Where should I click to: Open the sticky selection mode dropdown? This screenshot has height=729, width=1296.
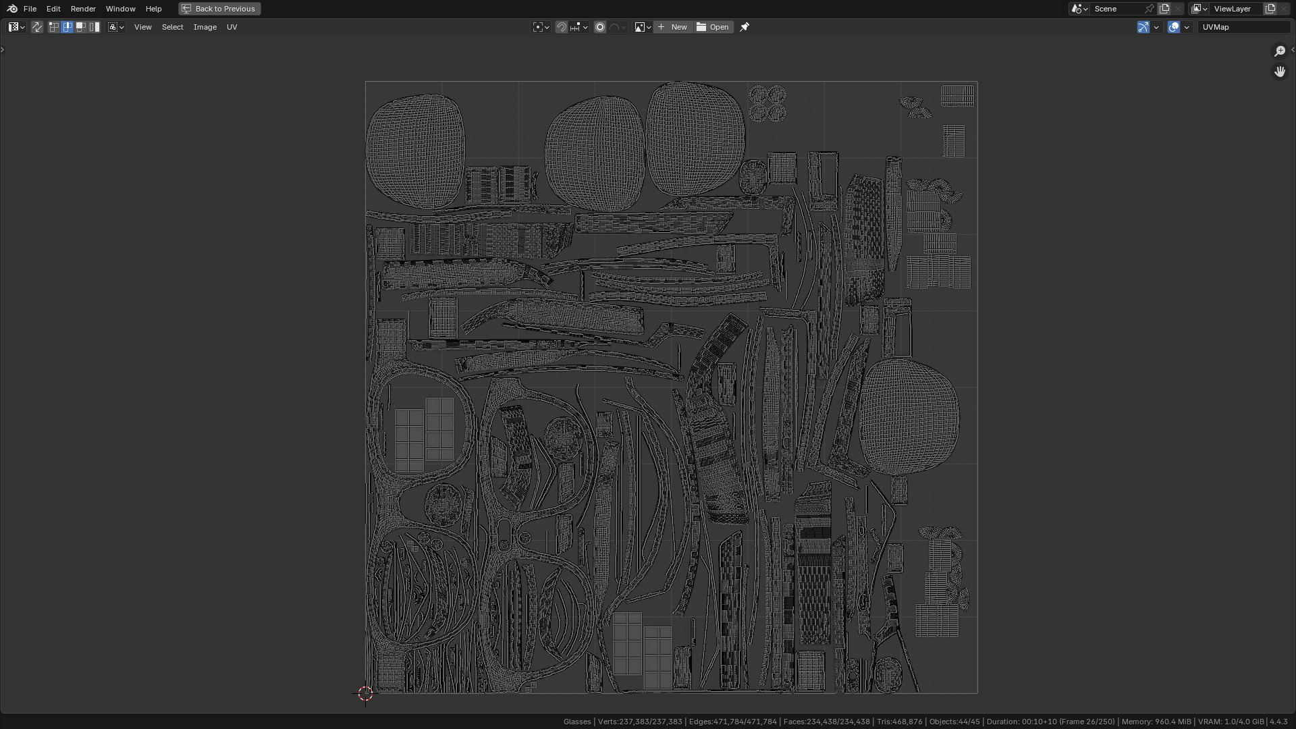[x=116, y=27]
